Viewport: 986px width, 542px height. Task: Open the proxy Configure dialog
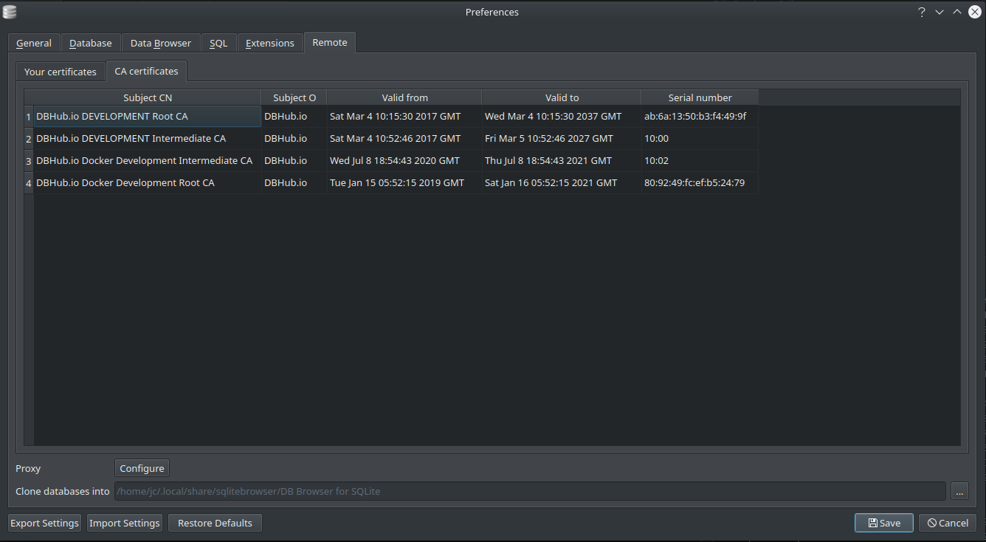(x=142, y=467)
